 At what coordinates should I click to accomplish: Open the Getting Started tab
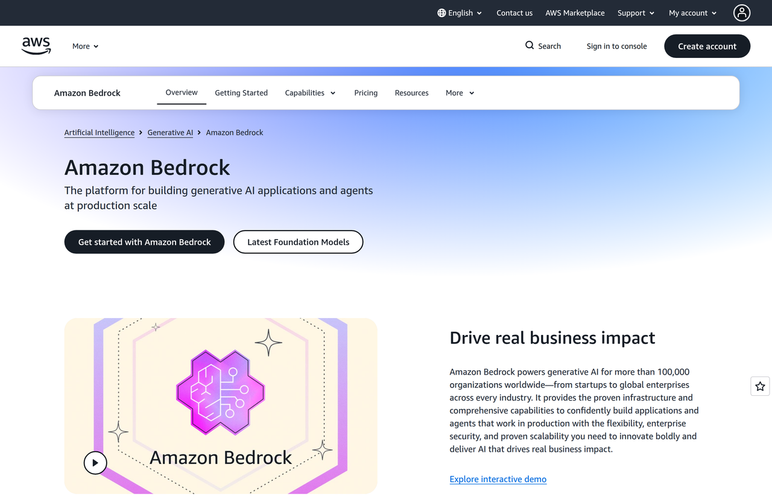click(241, 93)
